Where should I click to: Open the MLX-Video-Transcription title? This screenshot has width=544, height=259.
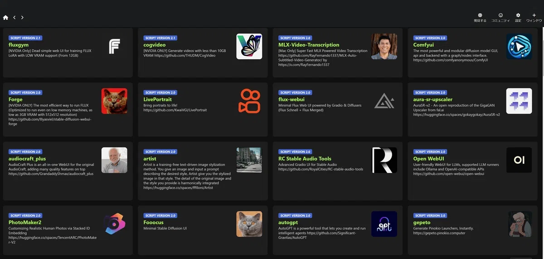309,45
